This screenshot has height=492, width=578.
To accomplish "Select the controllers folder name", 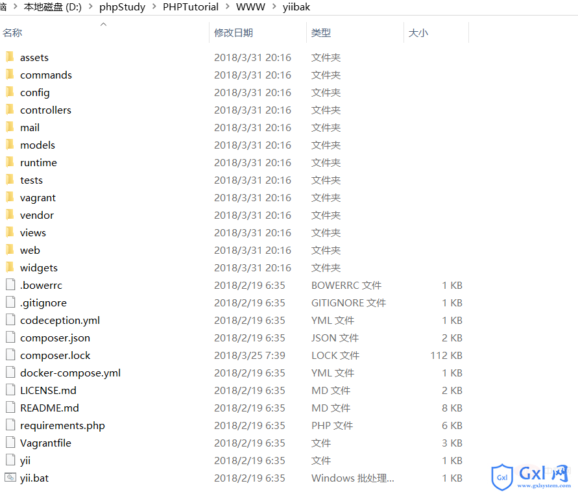I will coord(45,110).
